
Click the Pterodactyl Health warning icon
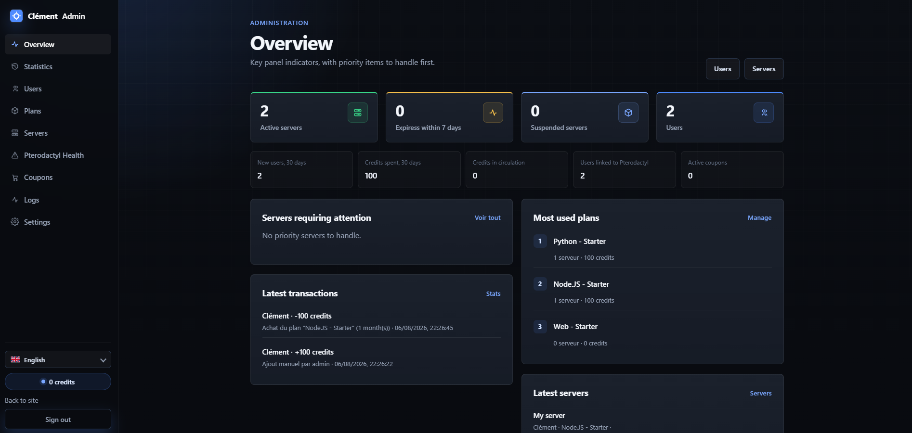[15, 155]
